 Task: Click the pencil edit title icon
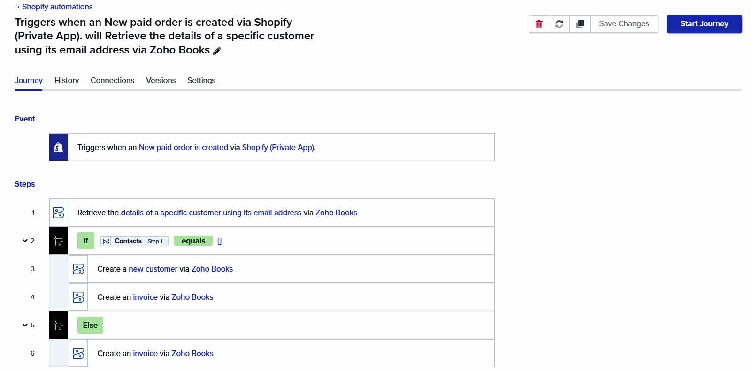pyautogui.click(x=217, y=51)
